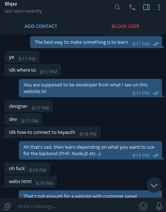This screenshot has height=212, width=166.
Task: Click read checkmarks on PHP, Node.JS message
Action: [156, 155]
